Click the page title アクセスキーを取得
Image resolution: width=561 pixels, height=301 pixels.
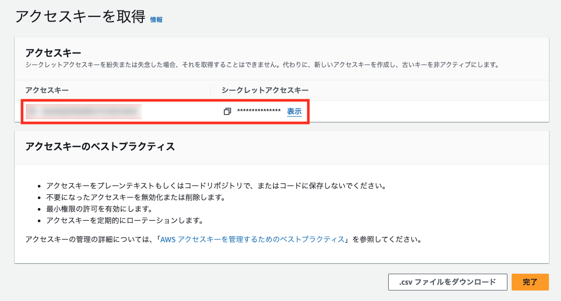pyautogui.click(x=80, y=17)
